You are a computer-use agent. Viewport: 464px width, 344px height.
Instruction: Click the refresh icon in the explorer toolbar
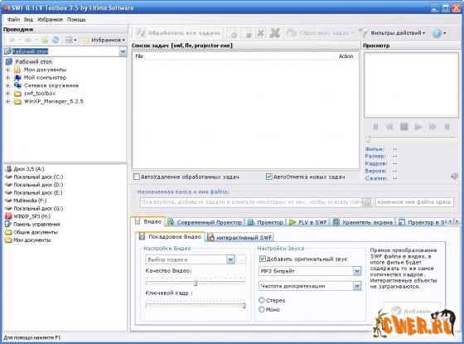(x=56, y=40)
